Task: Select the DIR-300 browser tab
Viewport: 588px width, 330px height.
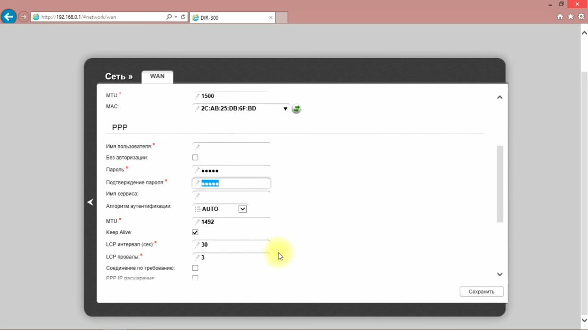Action: 232,18
